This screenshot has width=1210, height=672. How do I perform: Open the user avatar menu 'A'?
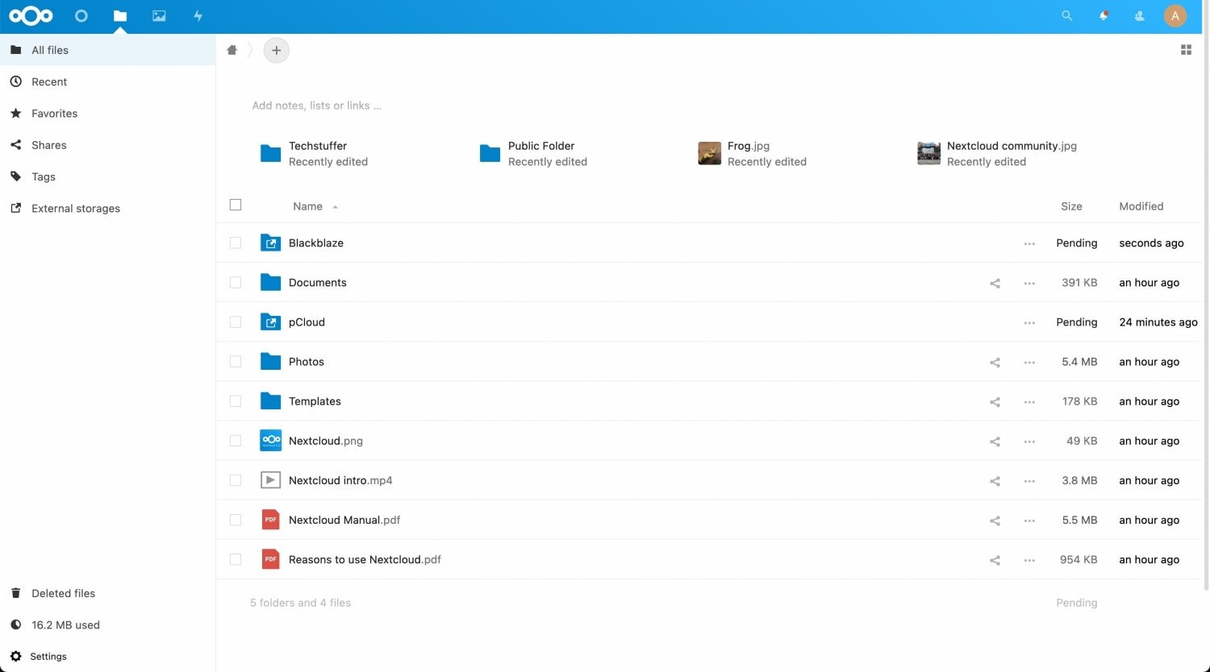[1175, 16]
